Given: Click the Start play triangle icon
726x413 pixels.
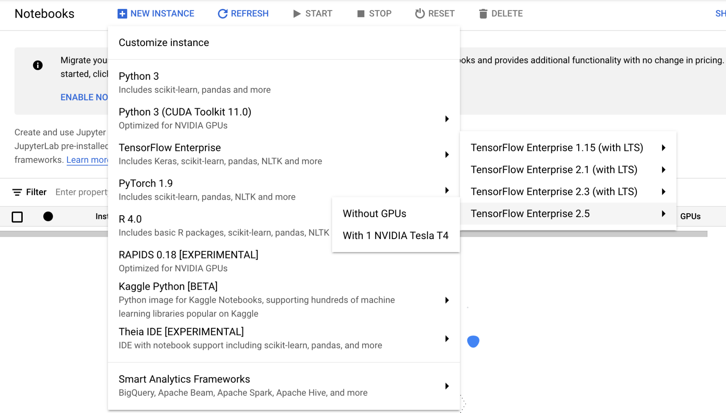Looking at the screenshot, I should [297, 14].
